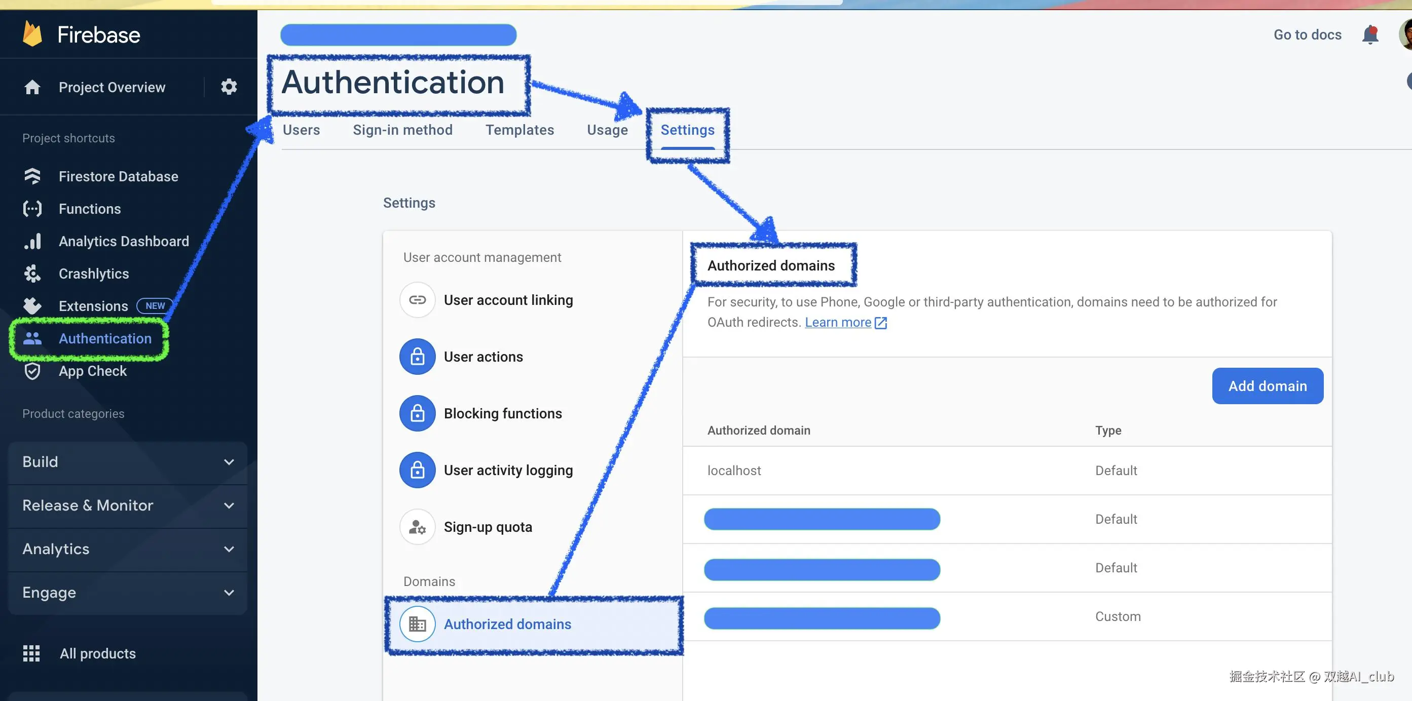This screenshot has width=1412, height=701.
Task: Switch to the Usage tab
Action: pos(607,130)
